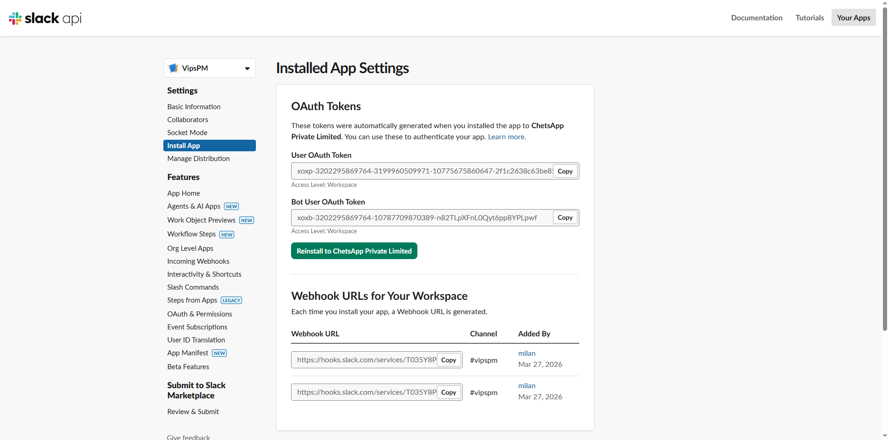Select OAuth & Permissions in sidebar

(199, 314)
